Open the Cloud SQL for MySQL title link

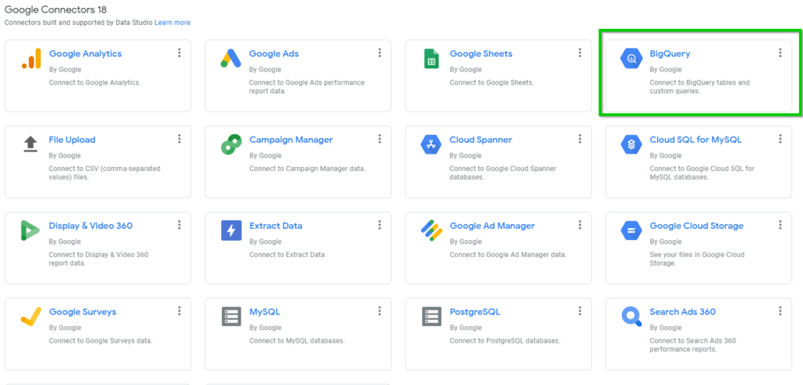pyautogui.click(x=695, y=140)
